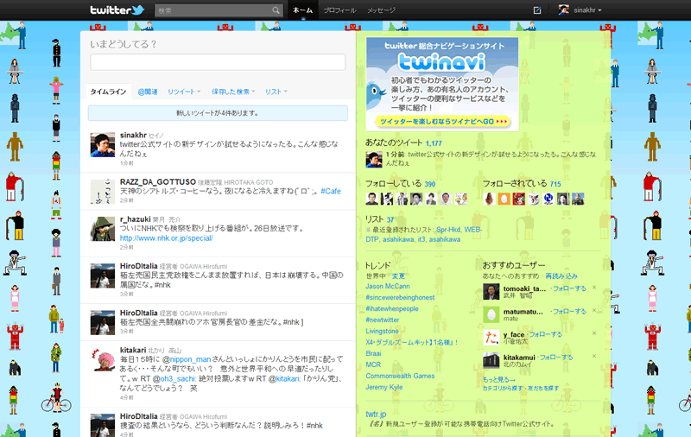Click sinakhr avatar in top bar
Viewport: 691px width, 437px height.
pyautogui.click(x=564, y=9)
